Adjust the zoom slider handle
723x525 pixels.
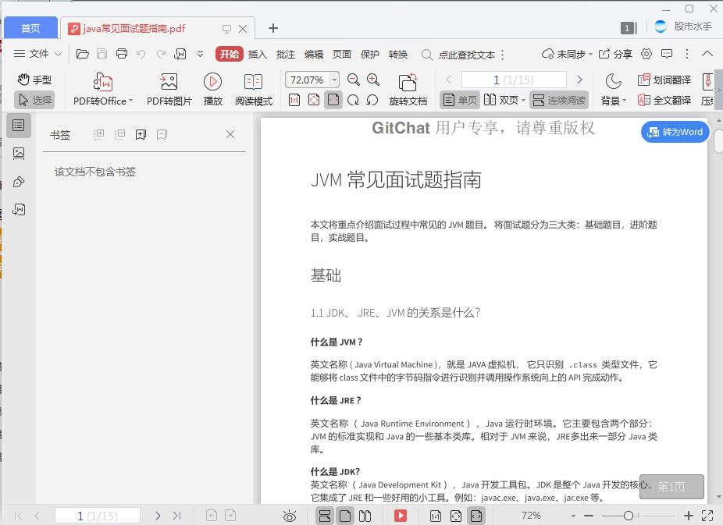pos(628,516)
